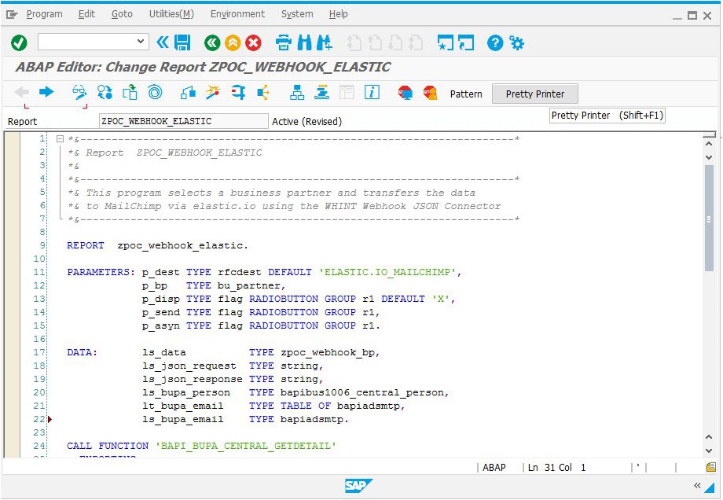Open the Utilities(M) menu

[x=171, y=14]
